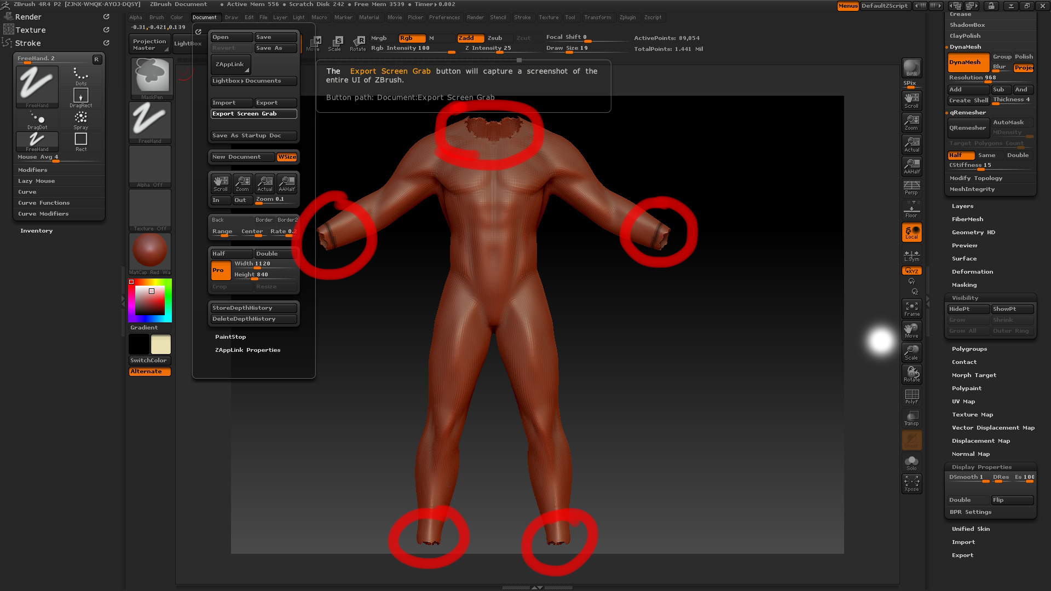The height and width of the screenshot is (591, 1051).
Task: Pick a color from the gradient swatch
Action: click(x=149, y=300)
